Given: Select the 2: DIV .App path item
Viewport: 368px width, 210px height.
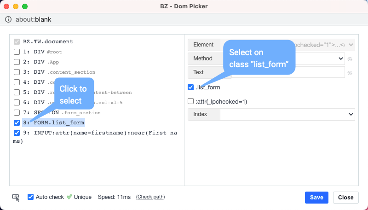Looking at the screenshot, I should tap(41, 62).
